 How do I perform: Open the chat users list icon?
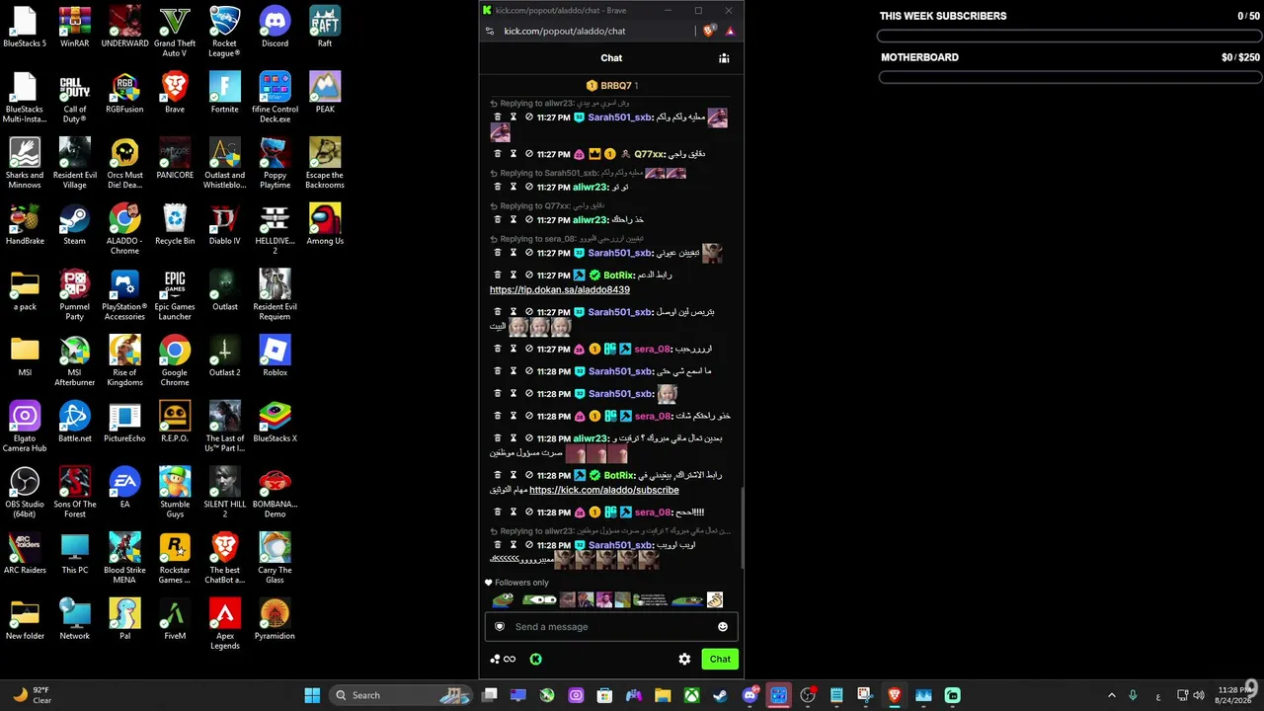point(724,58)
